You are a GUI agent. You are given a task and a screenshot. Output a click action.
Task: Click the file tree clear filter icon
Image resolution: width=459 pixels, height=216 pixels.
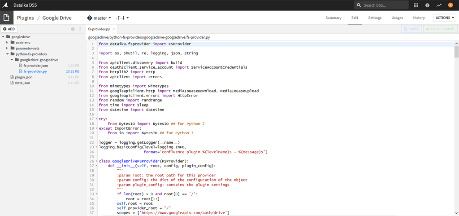(x=73, y=29)
